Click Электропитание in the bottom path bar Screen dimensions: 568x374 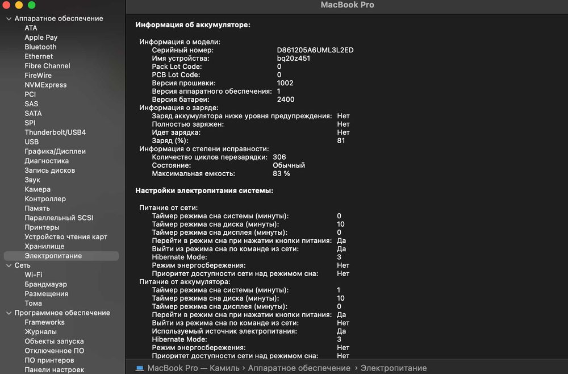coord(394,368)
